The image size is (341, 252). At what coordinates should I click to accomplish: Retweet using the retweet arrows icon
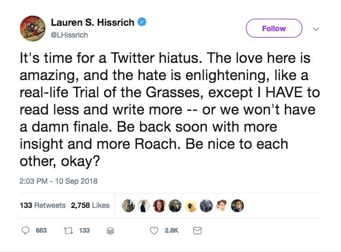[x=68, y=231]
